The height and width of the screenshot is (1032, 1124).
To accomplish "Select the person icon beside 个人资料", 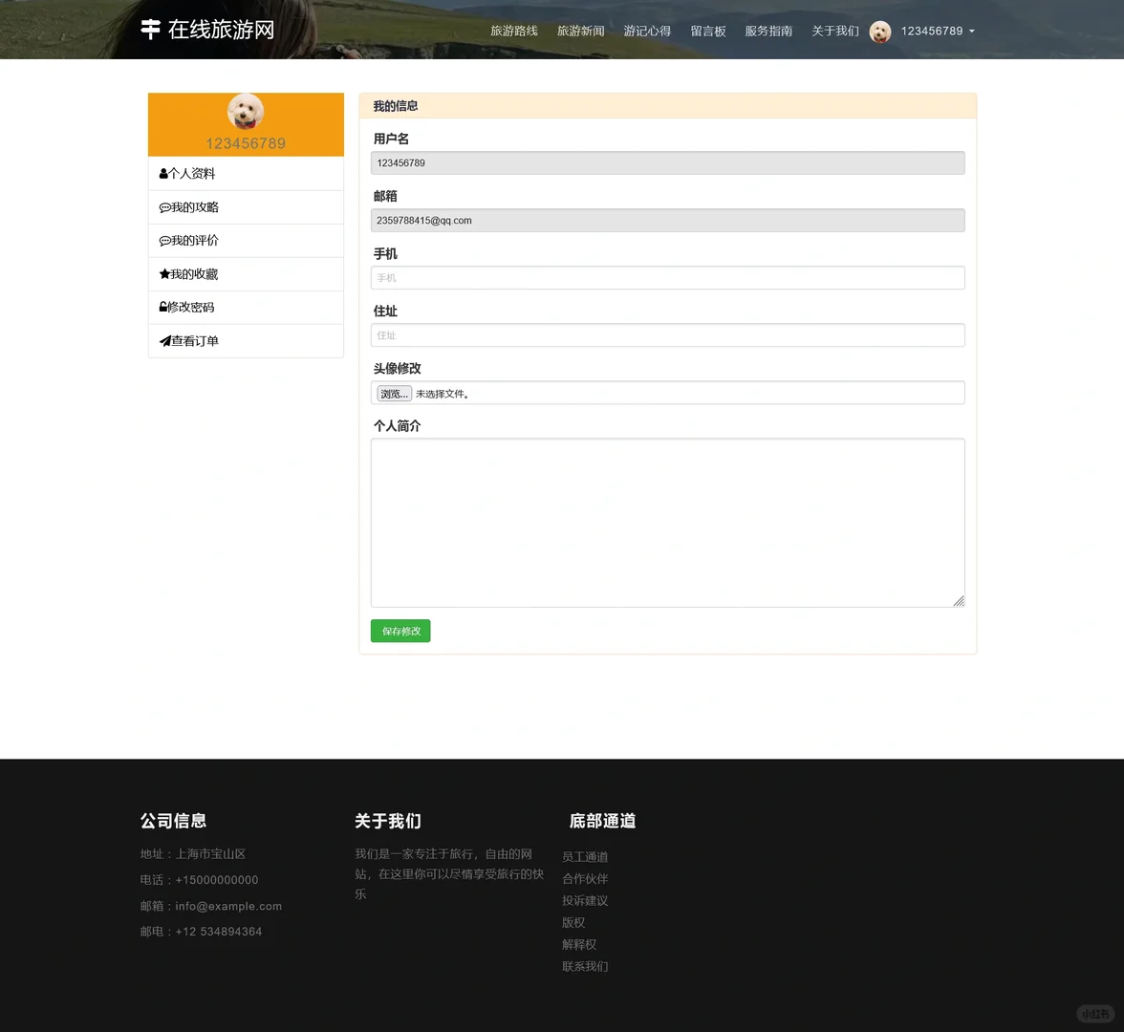I will [163, 173].
